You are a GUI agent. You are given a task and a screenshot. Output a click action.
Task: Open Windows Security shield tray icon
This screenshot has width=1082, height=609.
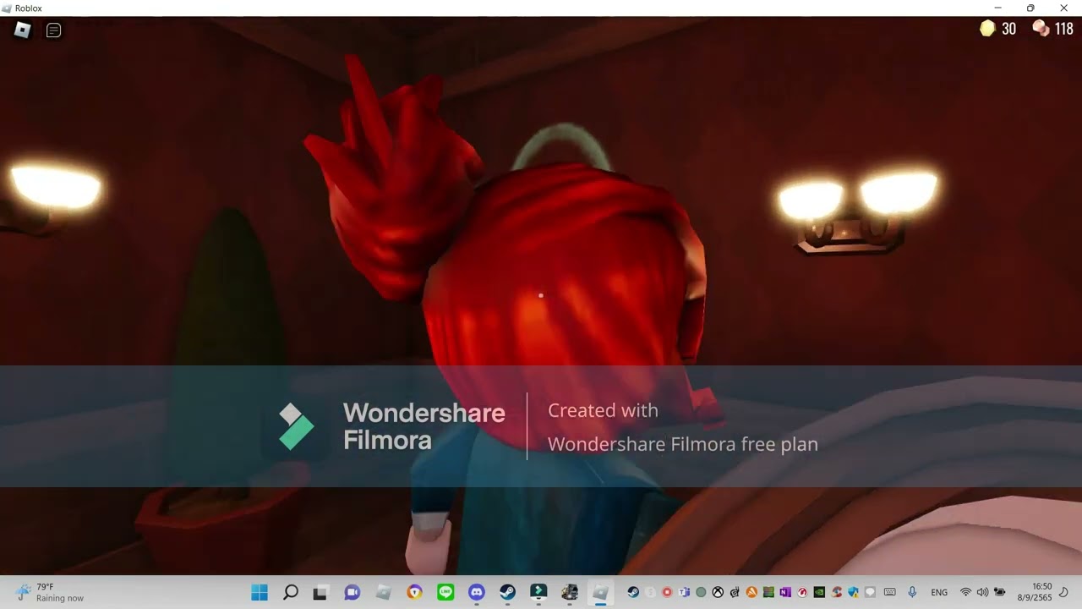(853, 592)
